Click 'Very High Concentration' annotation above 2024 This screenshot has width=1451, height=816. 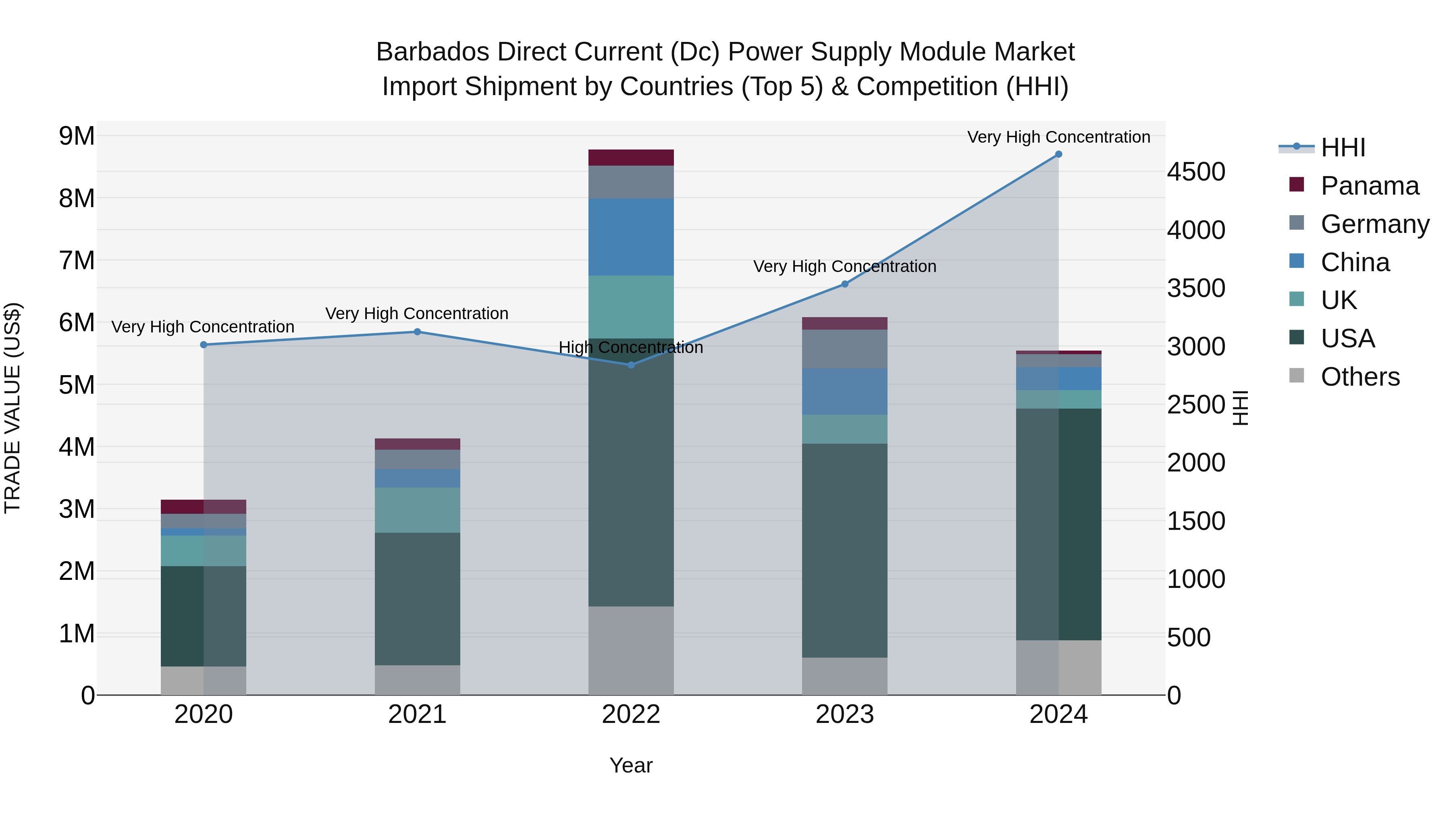[x=1058, y=137]
